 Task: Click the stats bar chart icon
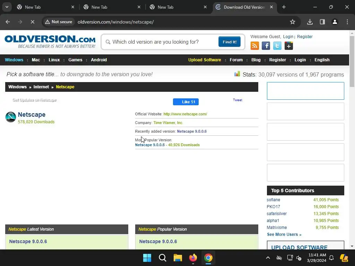click(x=237, y=74)
